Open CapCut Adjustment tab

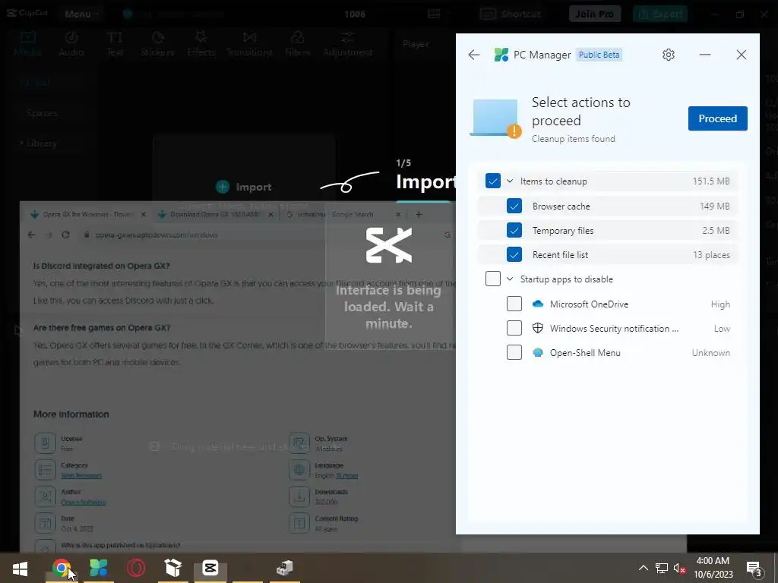(347, 44)
